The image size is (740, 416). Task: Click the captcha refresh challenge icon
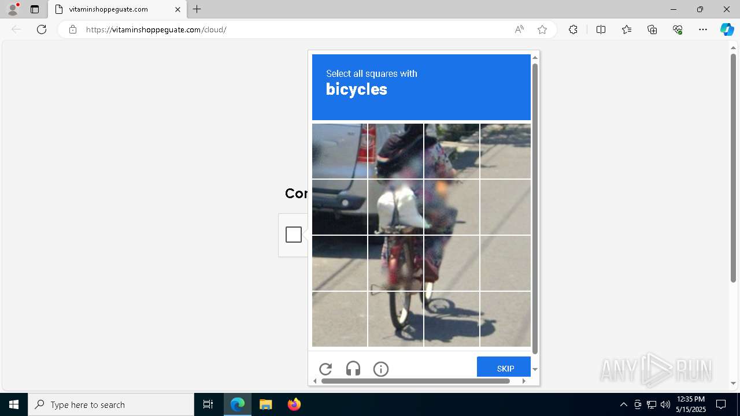click(325, 369)
